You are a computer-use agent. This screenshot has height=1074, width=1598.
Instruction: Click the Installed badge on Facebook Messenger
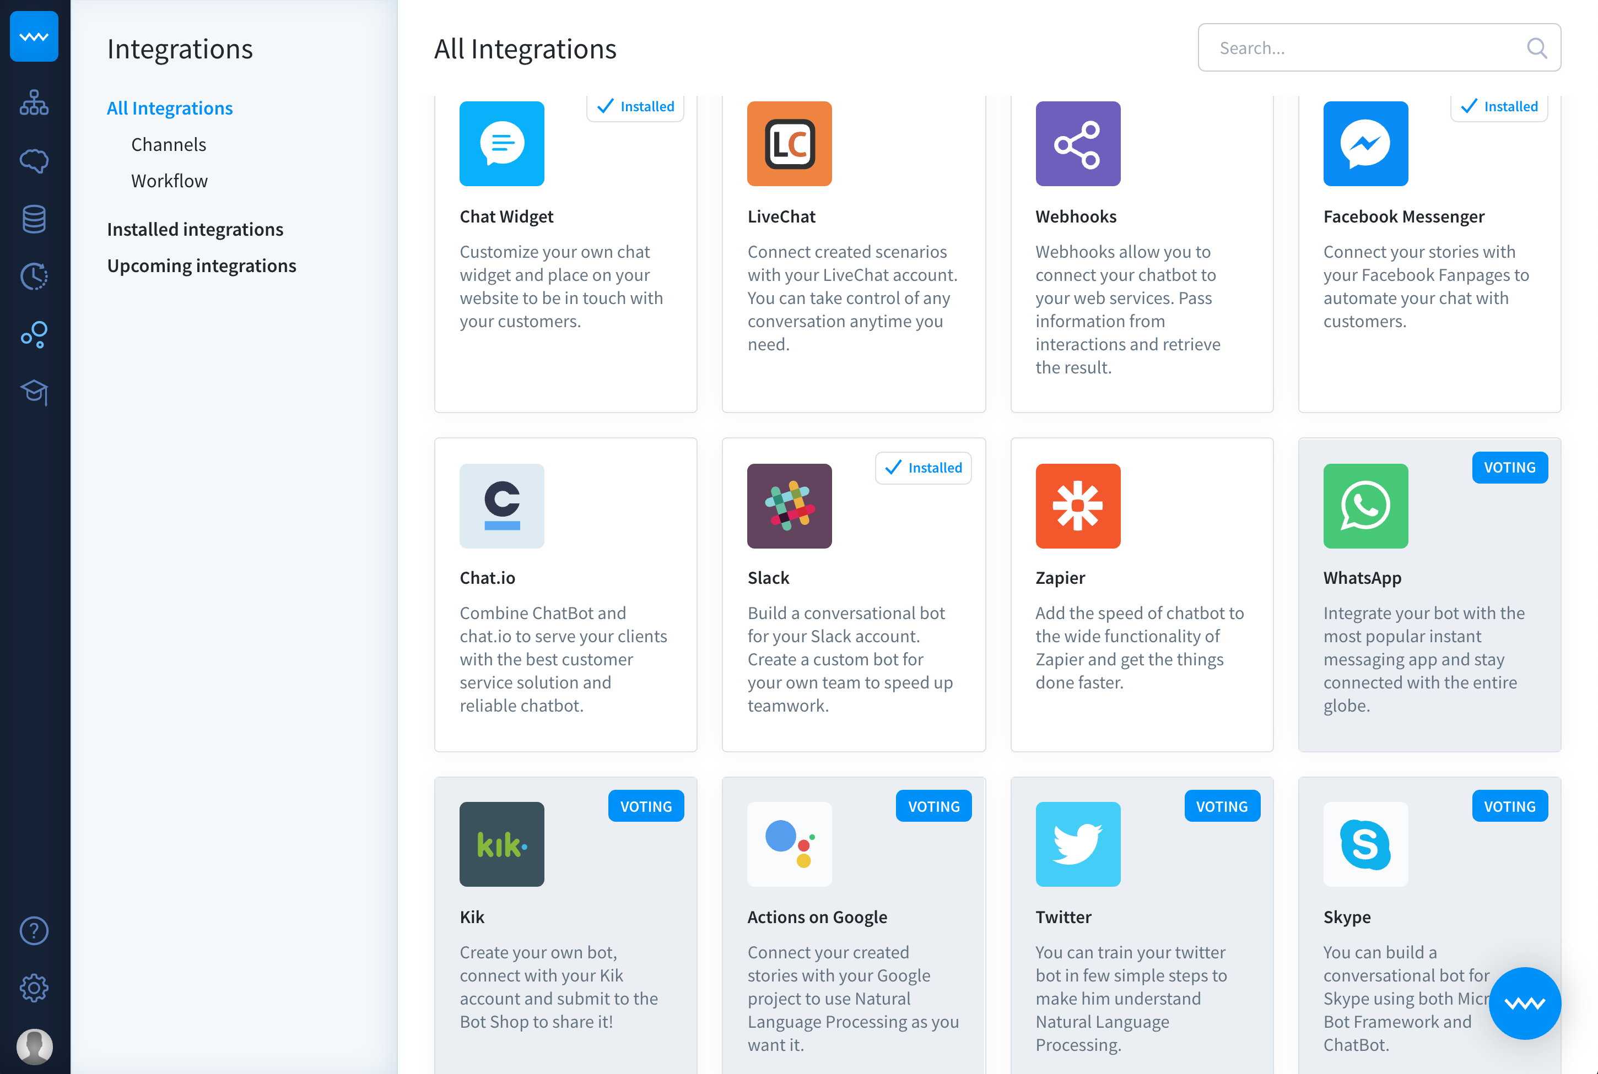[1499, 107]
